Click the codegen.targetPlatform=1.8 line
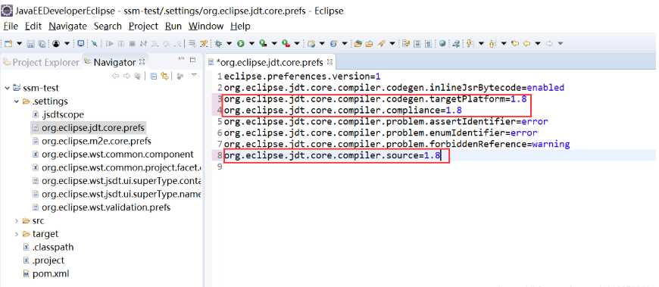 tap(375, 100)
